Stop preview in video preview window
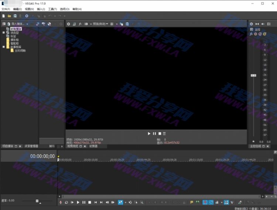Screen dimensions: 277x210 point(160,133)
